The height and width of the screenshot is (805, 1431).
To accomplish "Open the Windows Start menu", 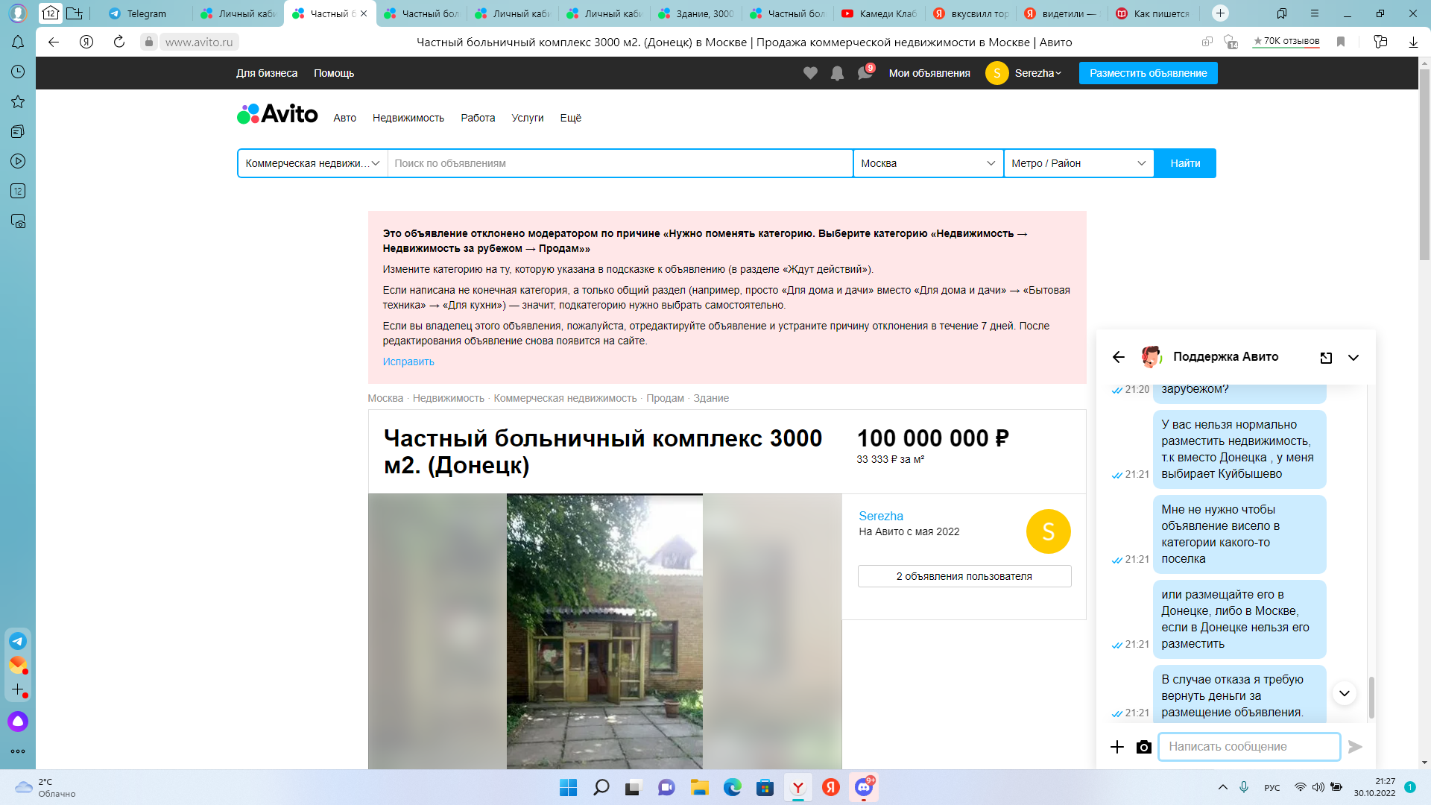I will tap(568, 787).
